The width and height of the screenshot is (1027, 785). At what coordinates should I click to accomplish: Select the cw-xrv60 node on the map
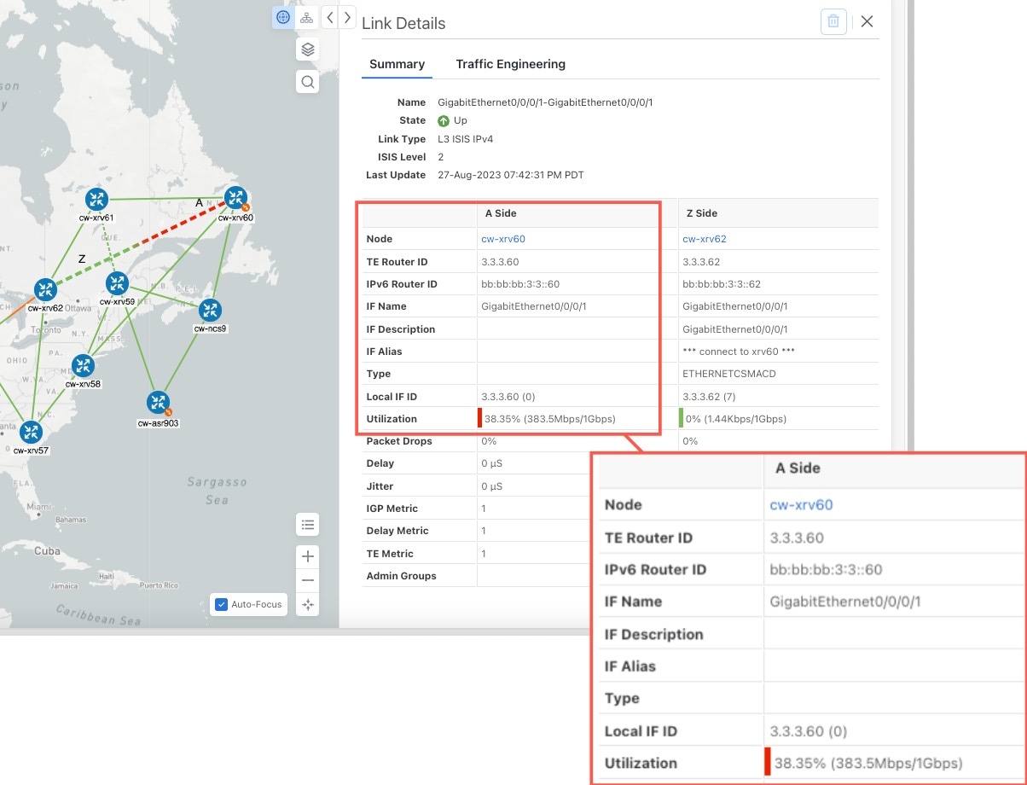tap(235, 198)
